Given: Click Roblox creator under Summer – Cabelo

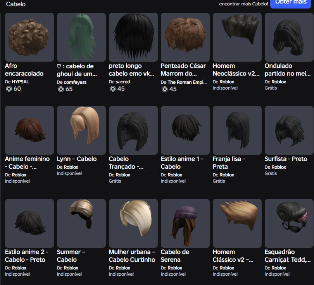Looking at the screenshot, I should (x=71, y=268).
